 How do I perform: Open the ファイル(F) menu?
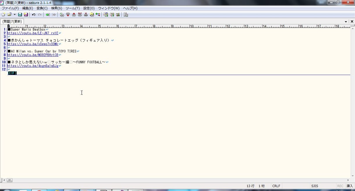pyautogui.click(x=10, y=8)
